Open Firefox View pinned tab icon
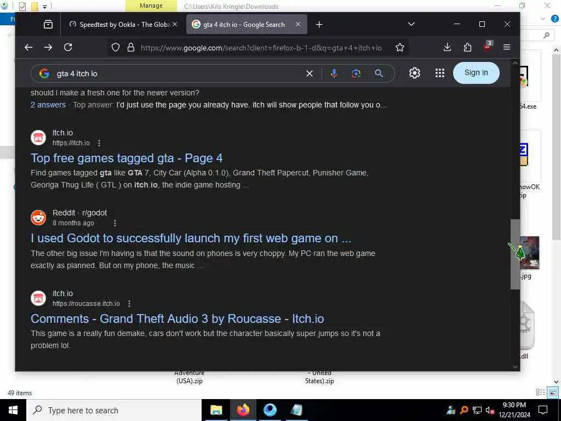 48,24
